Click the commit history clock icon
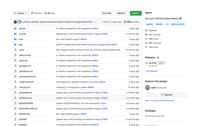Image resolution: width=198 pixels, height=126 pixels. [125, 22]
